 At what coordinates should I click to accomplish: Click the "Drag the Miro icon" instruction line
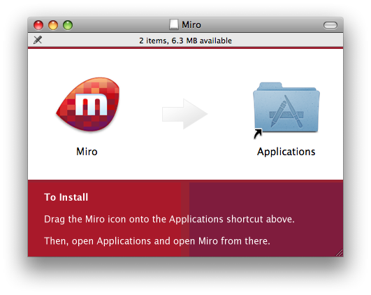[x=169, y=220]
